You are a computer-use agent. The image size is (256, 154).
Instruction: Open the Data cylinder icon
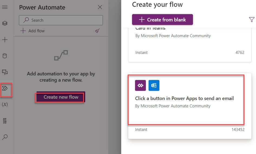(5, 56)
